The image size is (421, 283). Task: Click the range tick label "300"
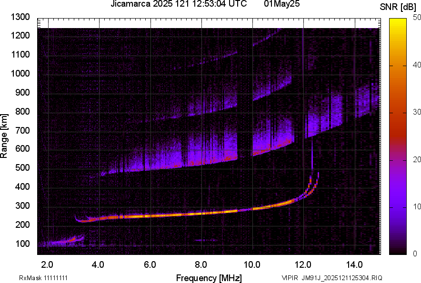(22, 206)
